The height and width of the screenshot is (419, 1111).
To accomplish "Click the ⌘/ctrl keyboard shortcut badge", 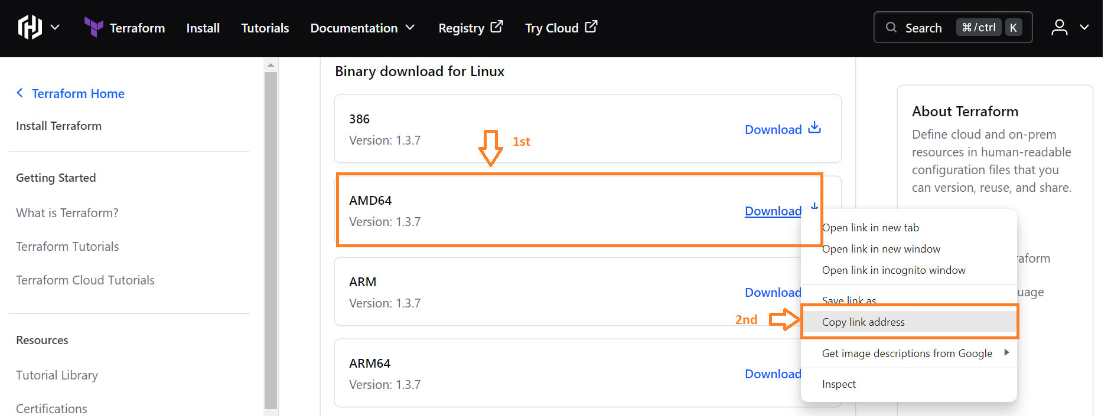I will tap(979, 27).
